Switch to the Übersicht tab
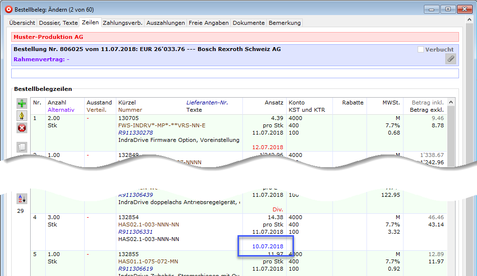 pyautogui.click(x=22, y=23)
